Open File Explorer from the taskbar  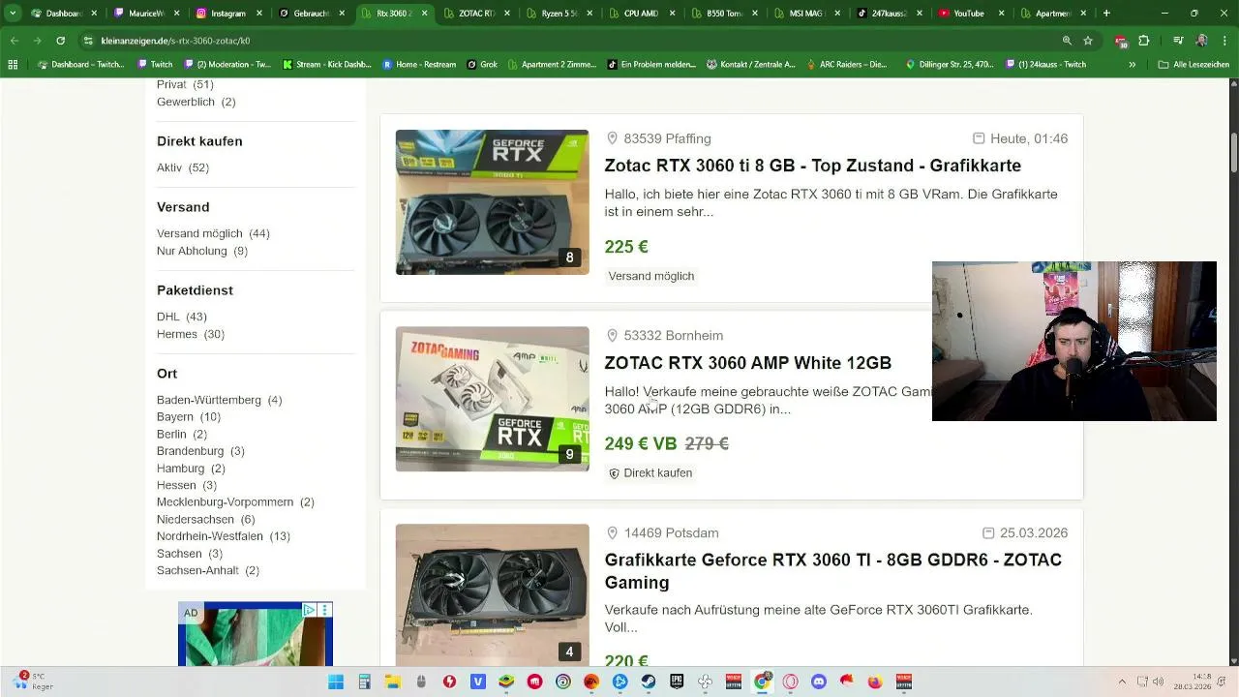click(x=393, y=682)
